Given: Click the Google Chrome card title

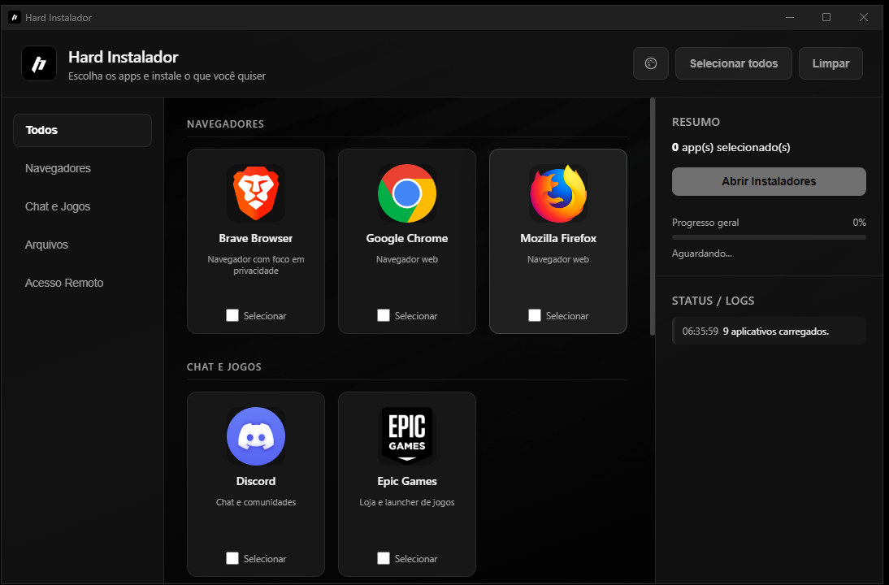Looking at the screenshot, I should [x=407, y=239].
